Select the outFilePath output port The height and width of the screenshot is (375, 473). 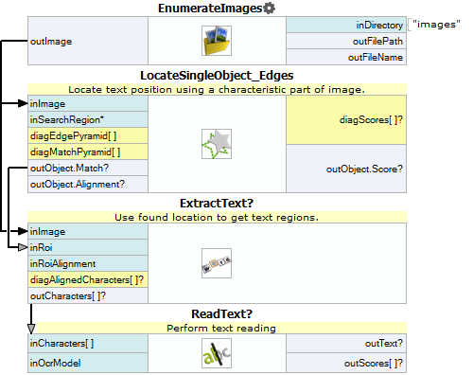click(346, 41)
